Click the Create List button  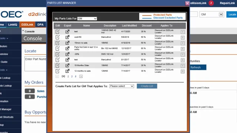[147, 86]
